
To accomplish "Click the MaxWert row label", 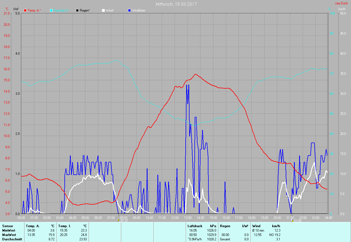I will point(9,235).
